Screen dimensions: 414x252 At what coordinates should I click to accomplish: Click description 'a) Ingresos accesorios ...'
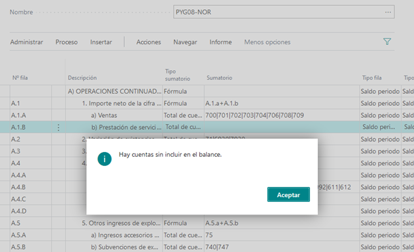coord(125,235)
